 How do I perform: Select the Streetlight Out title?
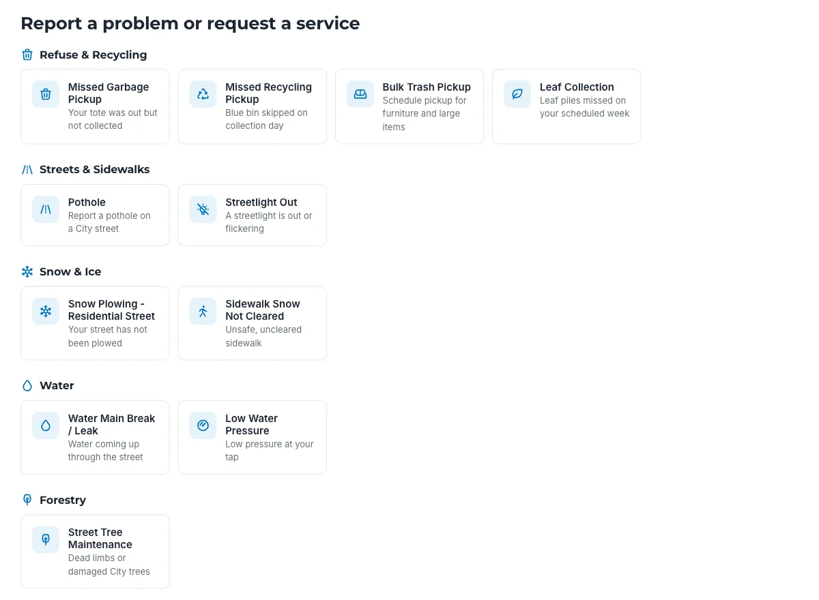click(x=261, y=202)
